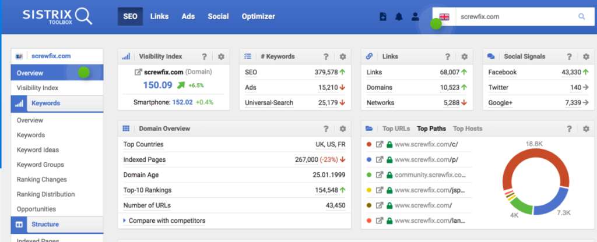597x242 pixels.
Task: Click the Facebook signals value 43,330
Action: click(571, 72)
